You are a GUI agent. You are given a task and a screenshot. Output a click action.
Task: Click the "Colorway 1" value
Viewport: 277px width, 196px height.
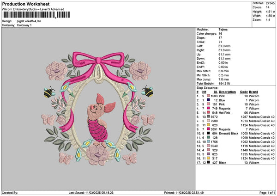[x=24, y=25]
